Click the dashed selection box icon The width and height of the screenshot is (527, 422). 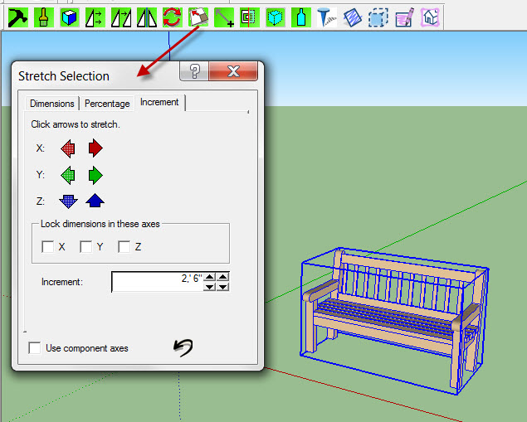pyautogui.click(x=378, y=17)
